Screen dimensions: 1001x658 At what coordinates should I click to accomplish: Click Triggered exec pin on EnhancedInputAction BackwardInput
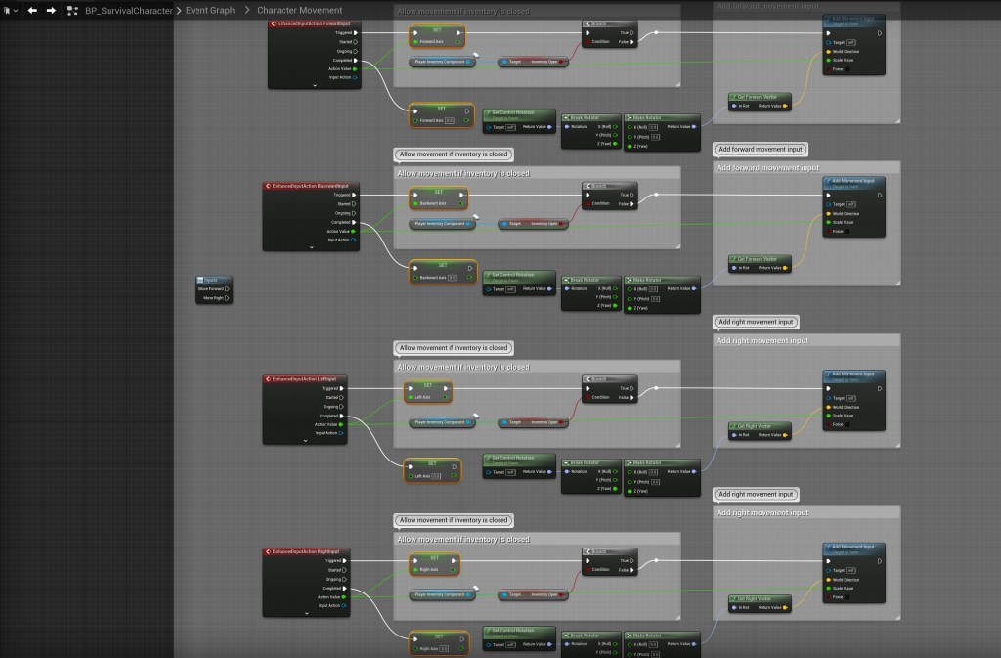[355, 195]
